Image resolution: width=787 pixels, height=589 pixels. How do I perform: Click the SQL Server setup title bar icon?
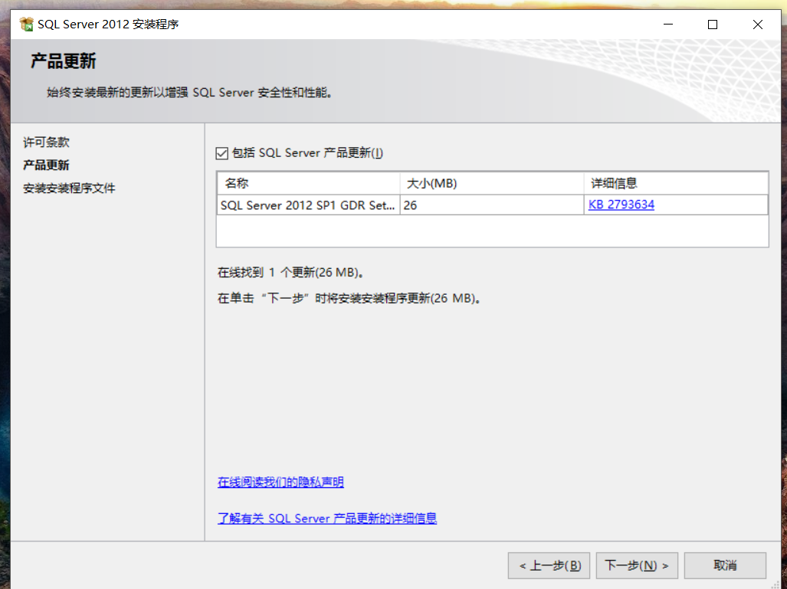[26, 24]
